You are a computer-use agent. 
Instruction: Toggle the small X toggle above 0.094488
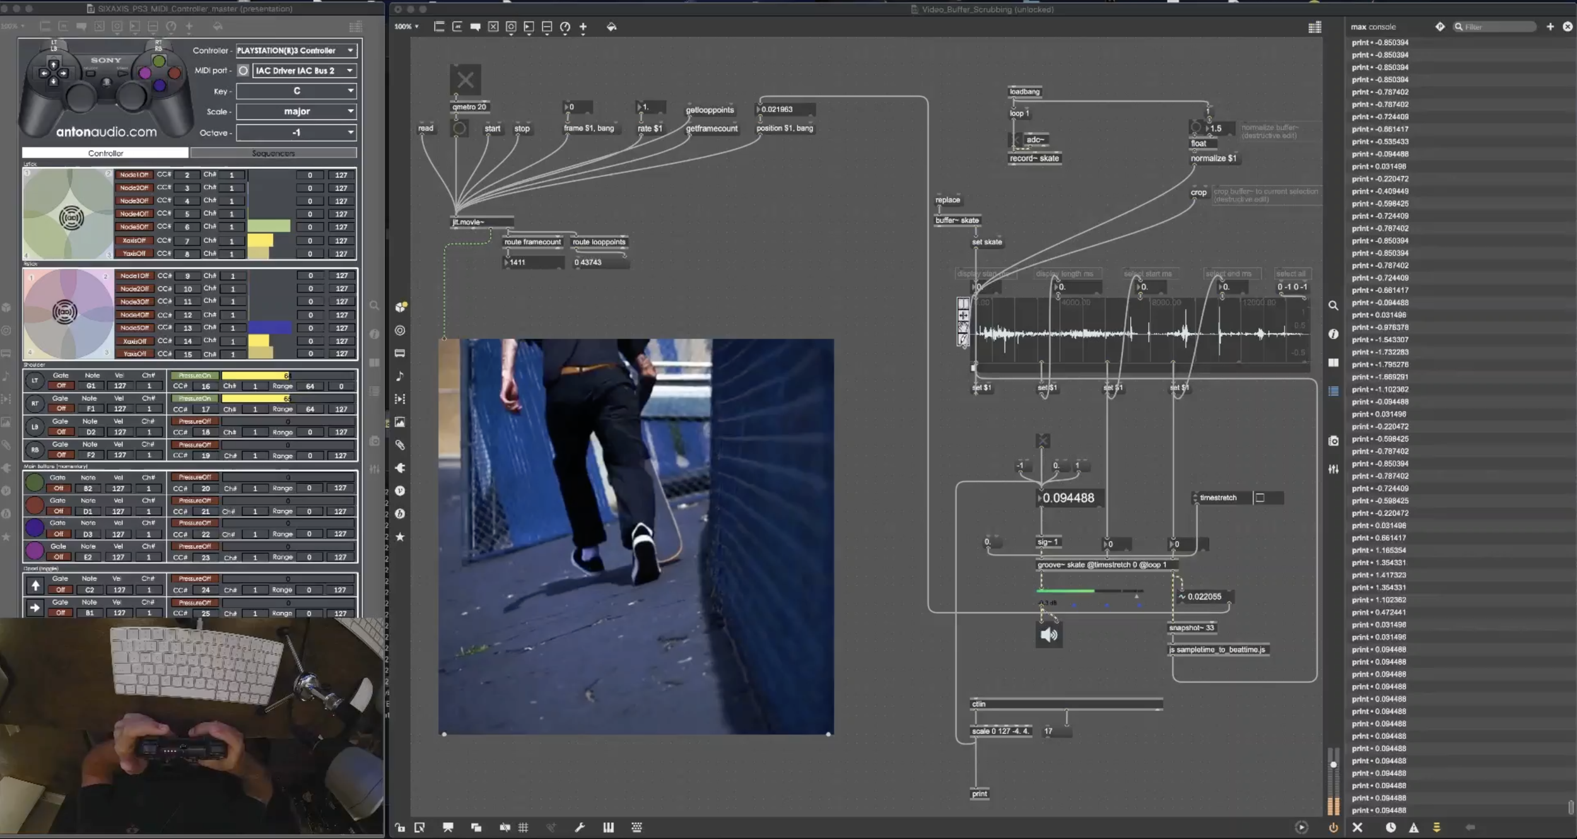(1043, 440)
